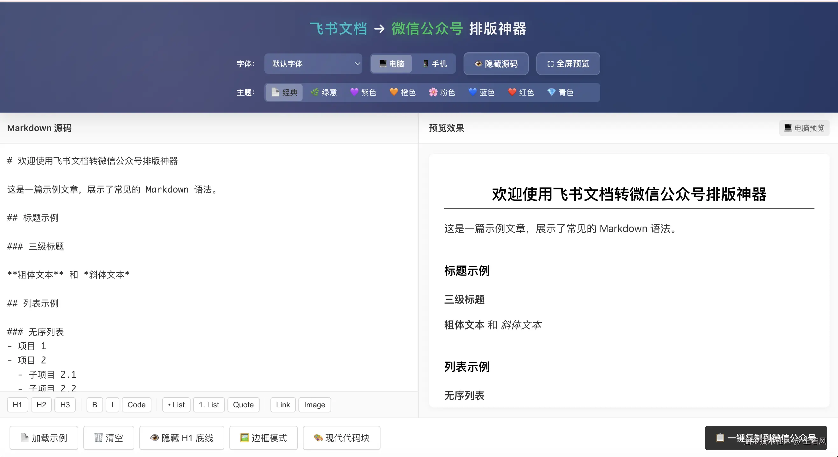The image size is (838, 457).
Task: Click the 加载示例 button
Action: (x=44, y=438)
